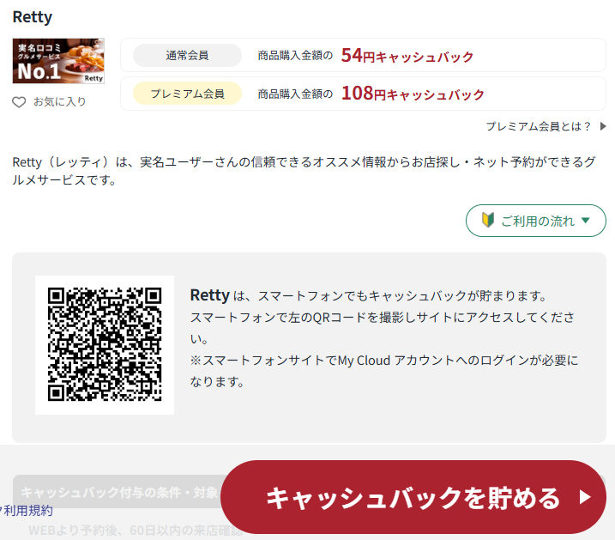This screenshot has height=540, width=615.
Task: Click the beginner mark icon in ご利用の流れ
Action: pos(488,221)
